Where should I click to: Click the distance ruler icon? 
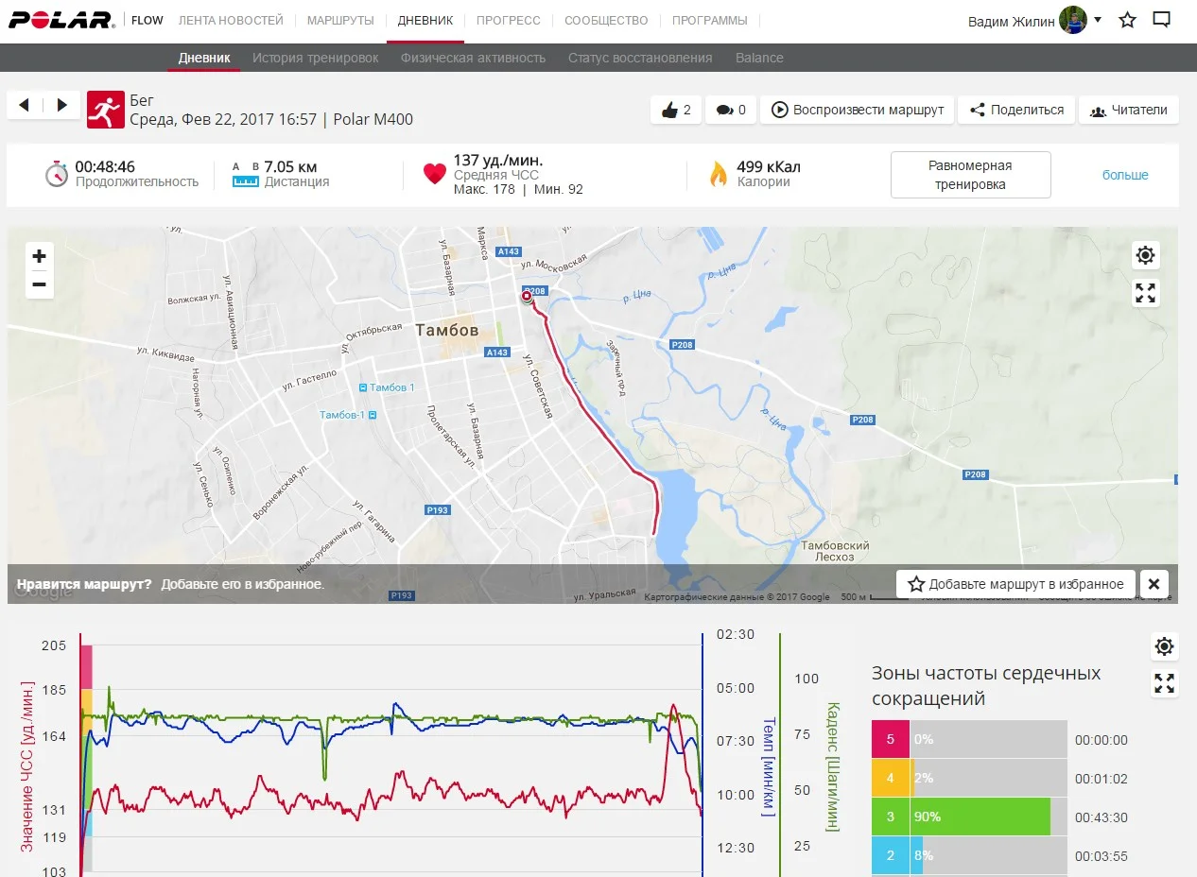click(246, 175)
